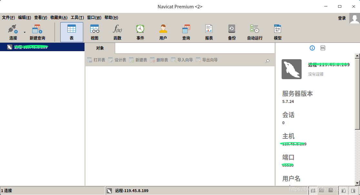Click the 远程-119.45.8.189 status bar text

132,190
